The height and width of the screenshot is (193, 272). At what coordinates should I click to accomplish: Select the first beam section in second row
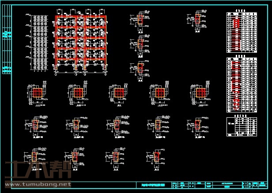point(35,126)
